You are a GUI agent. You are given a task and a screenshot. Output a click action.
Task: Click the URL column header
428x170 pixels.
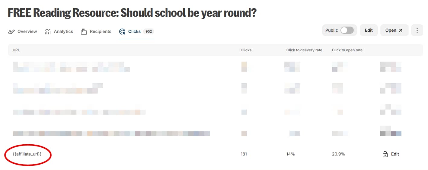coord(16,50)
